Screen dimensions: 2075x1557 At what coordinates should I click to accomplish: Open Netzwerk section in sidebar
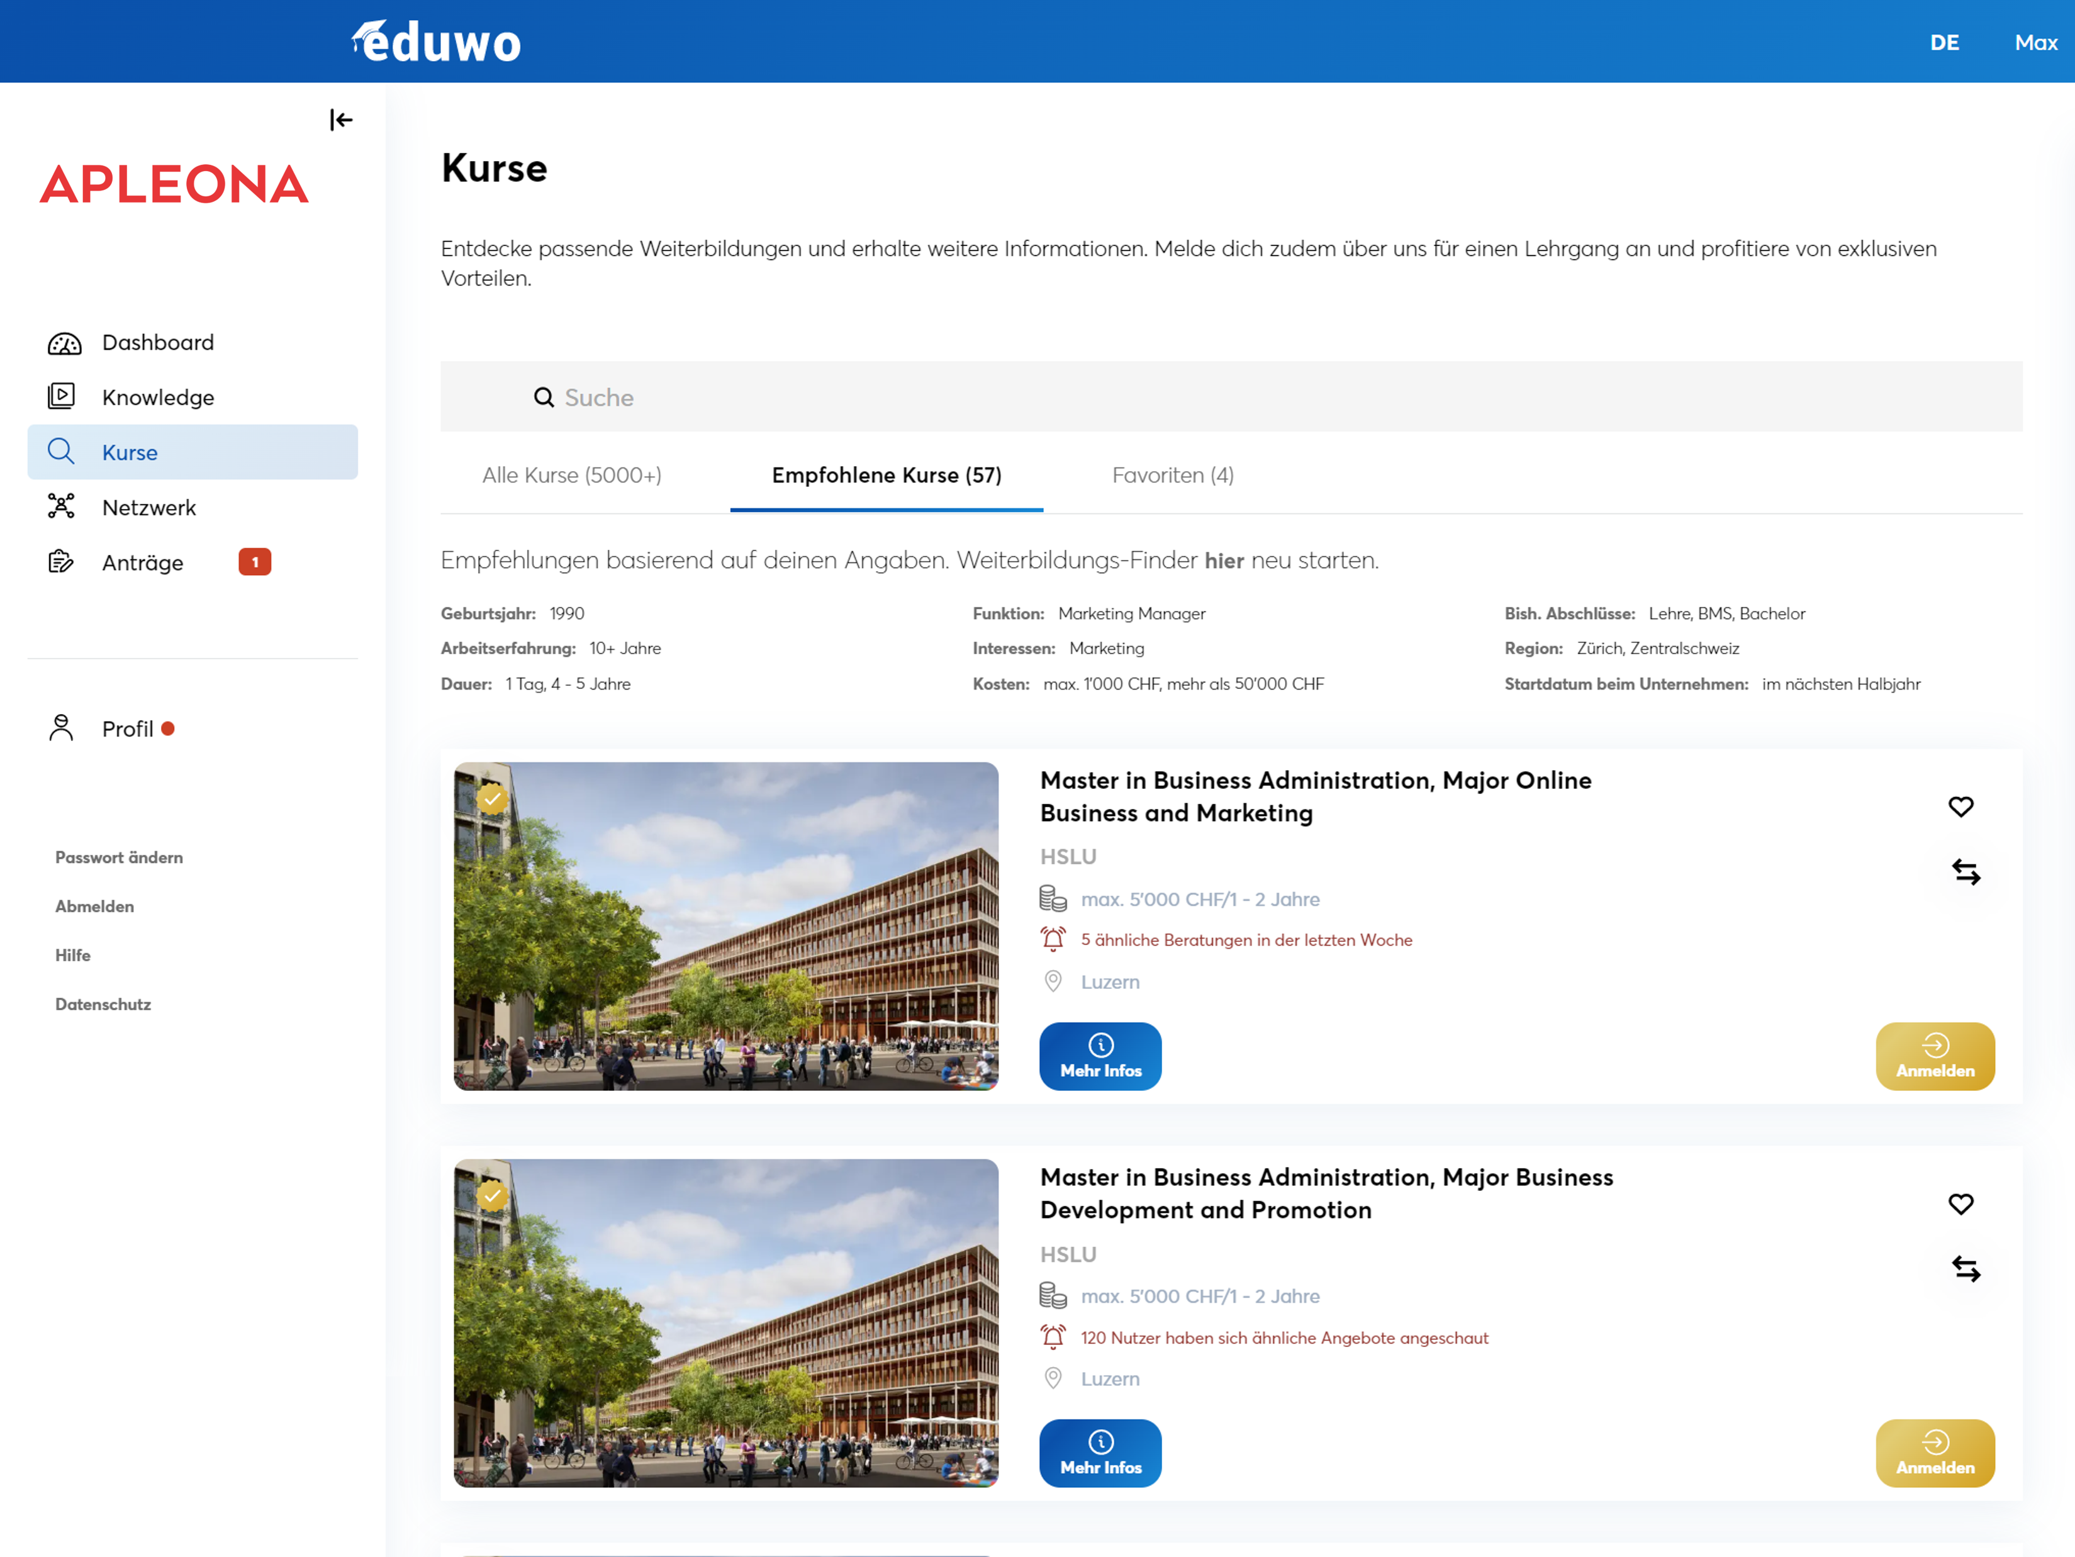click(x=148, y=508)
